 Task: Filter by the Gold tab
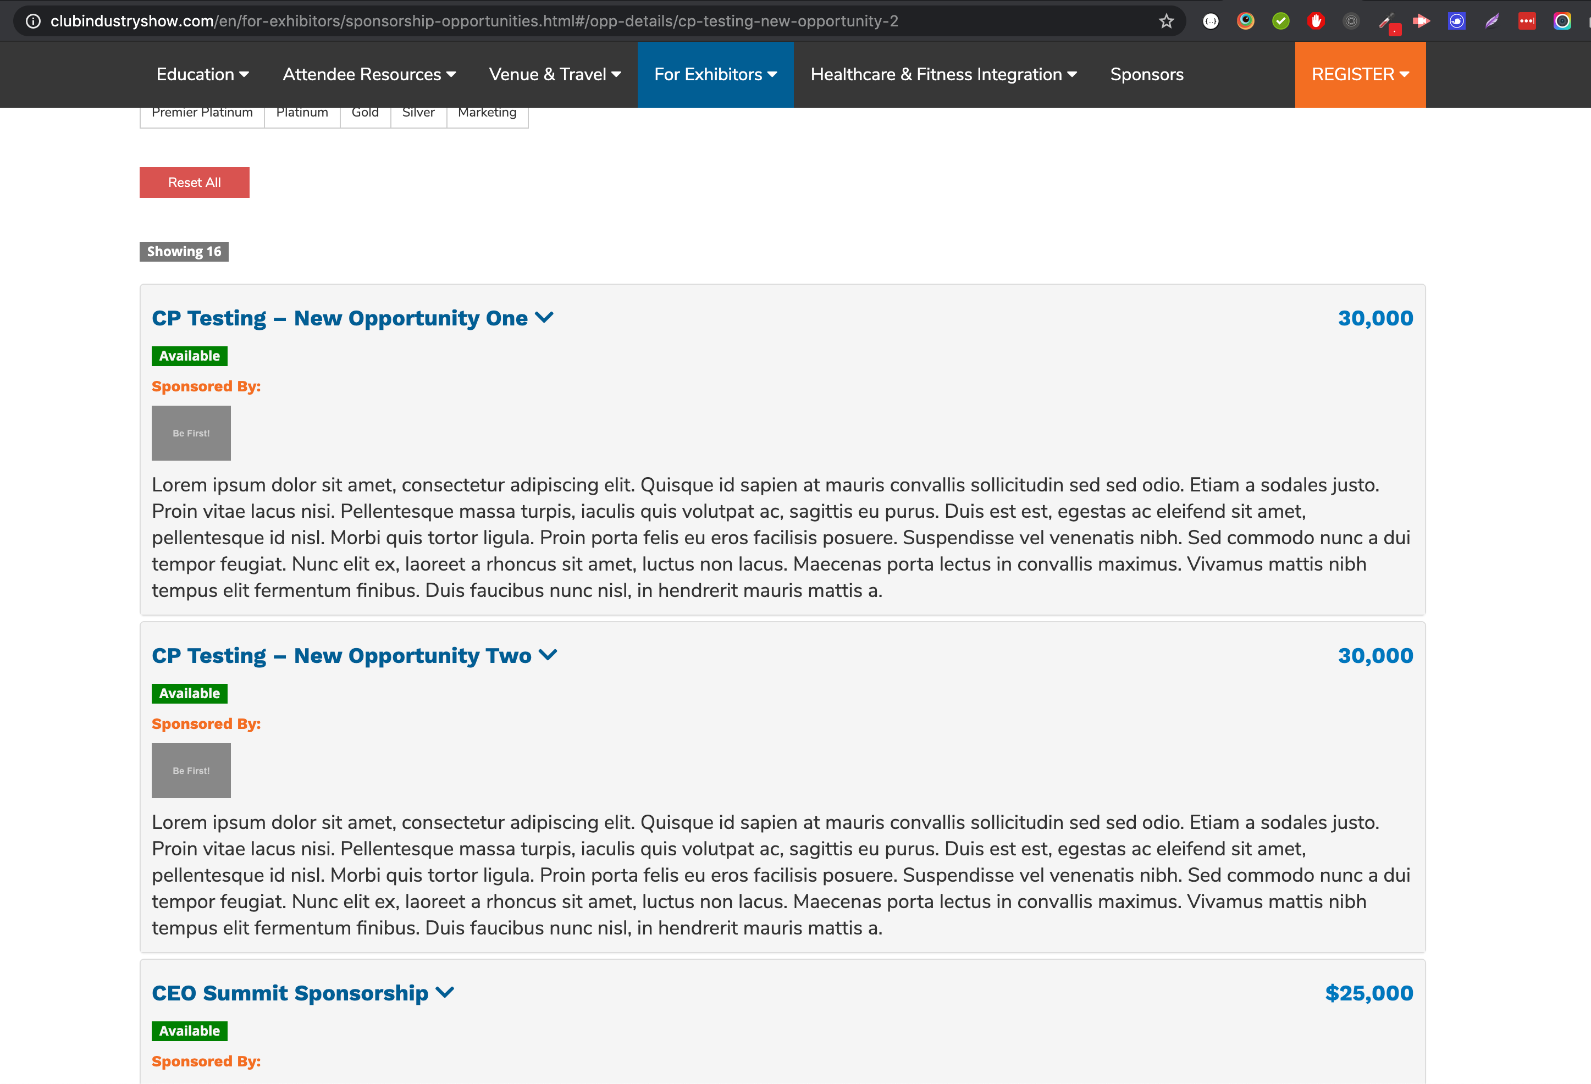(365, 114)
